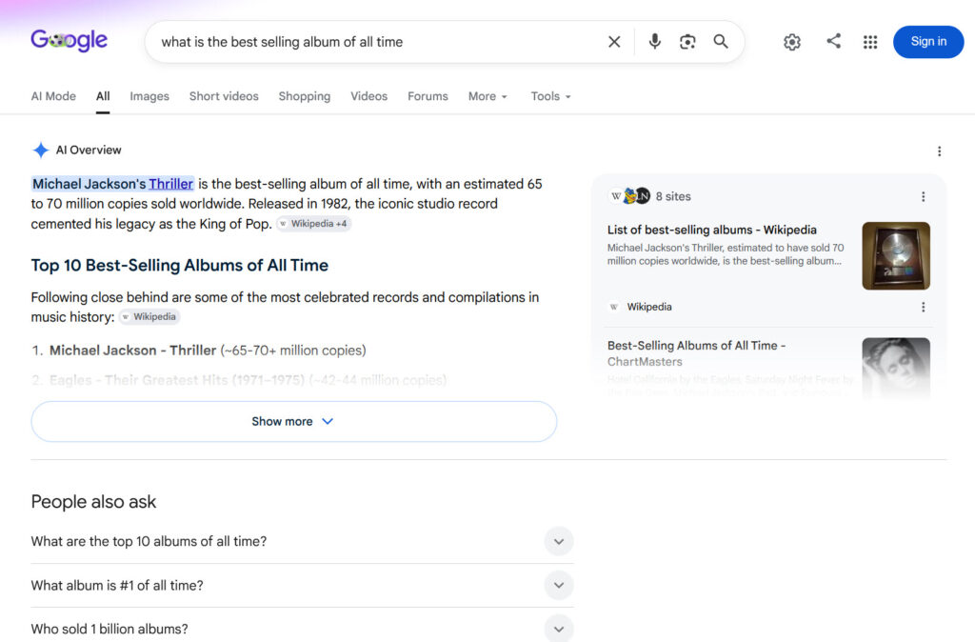The image size is (975, 642).
Task: Open the Shopping tab
Action: [304, 96]
